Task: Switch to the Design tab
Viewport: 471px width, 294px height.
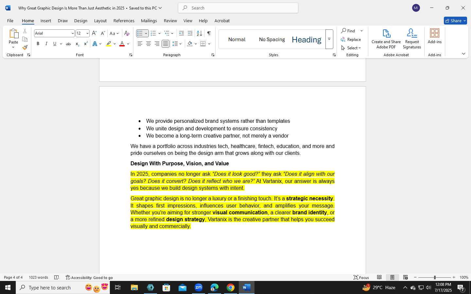Action: pyautogui.click(x=80, y=21)
